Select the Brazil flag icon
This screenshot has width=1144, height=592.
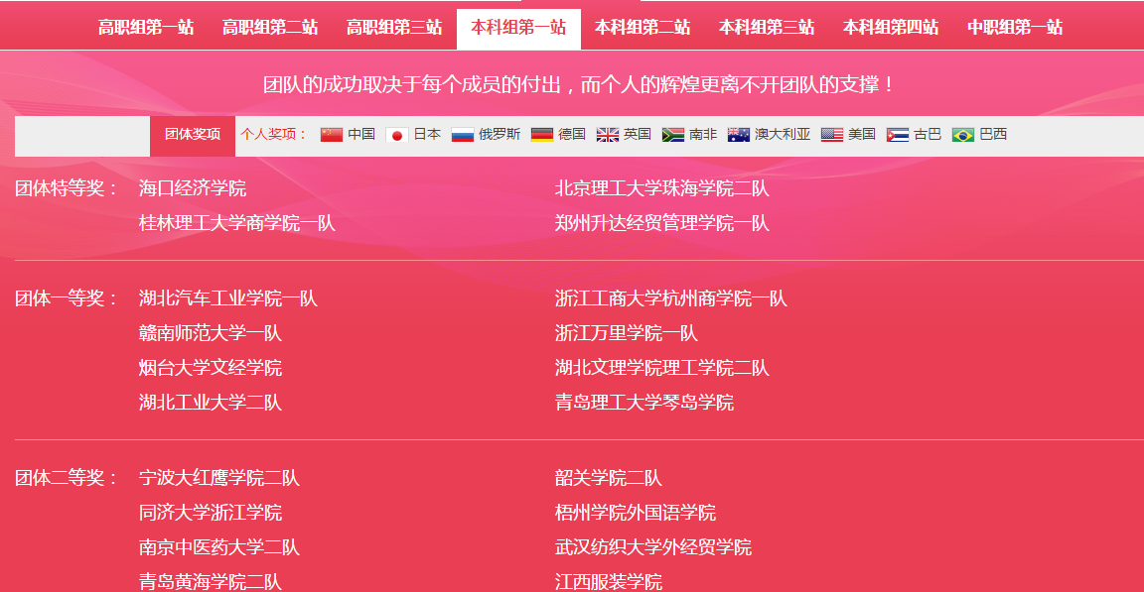[963, 135]
